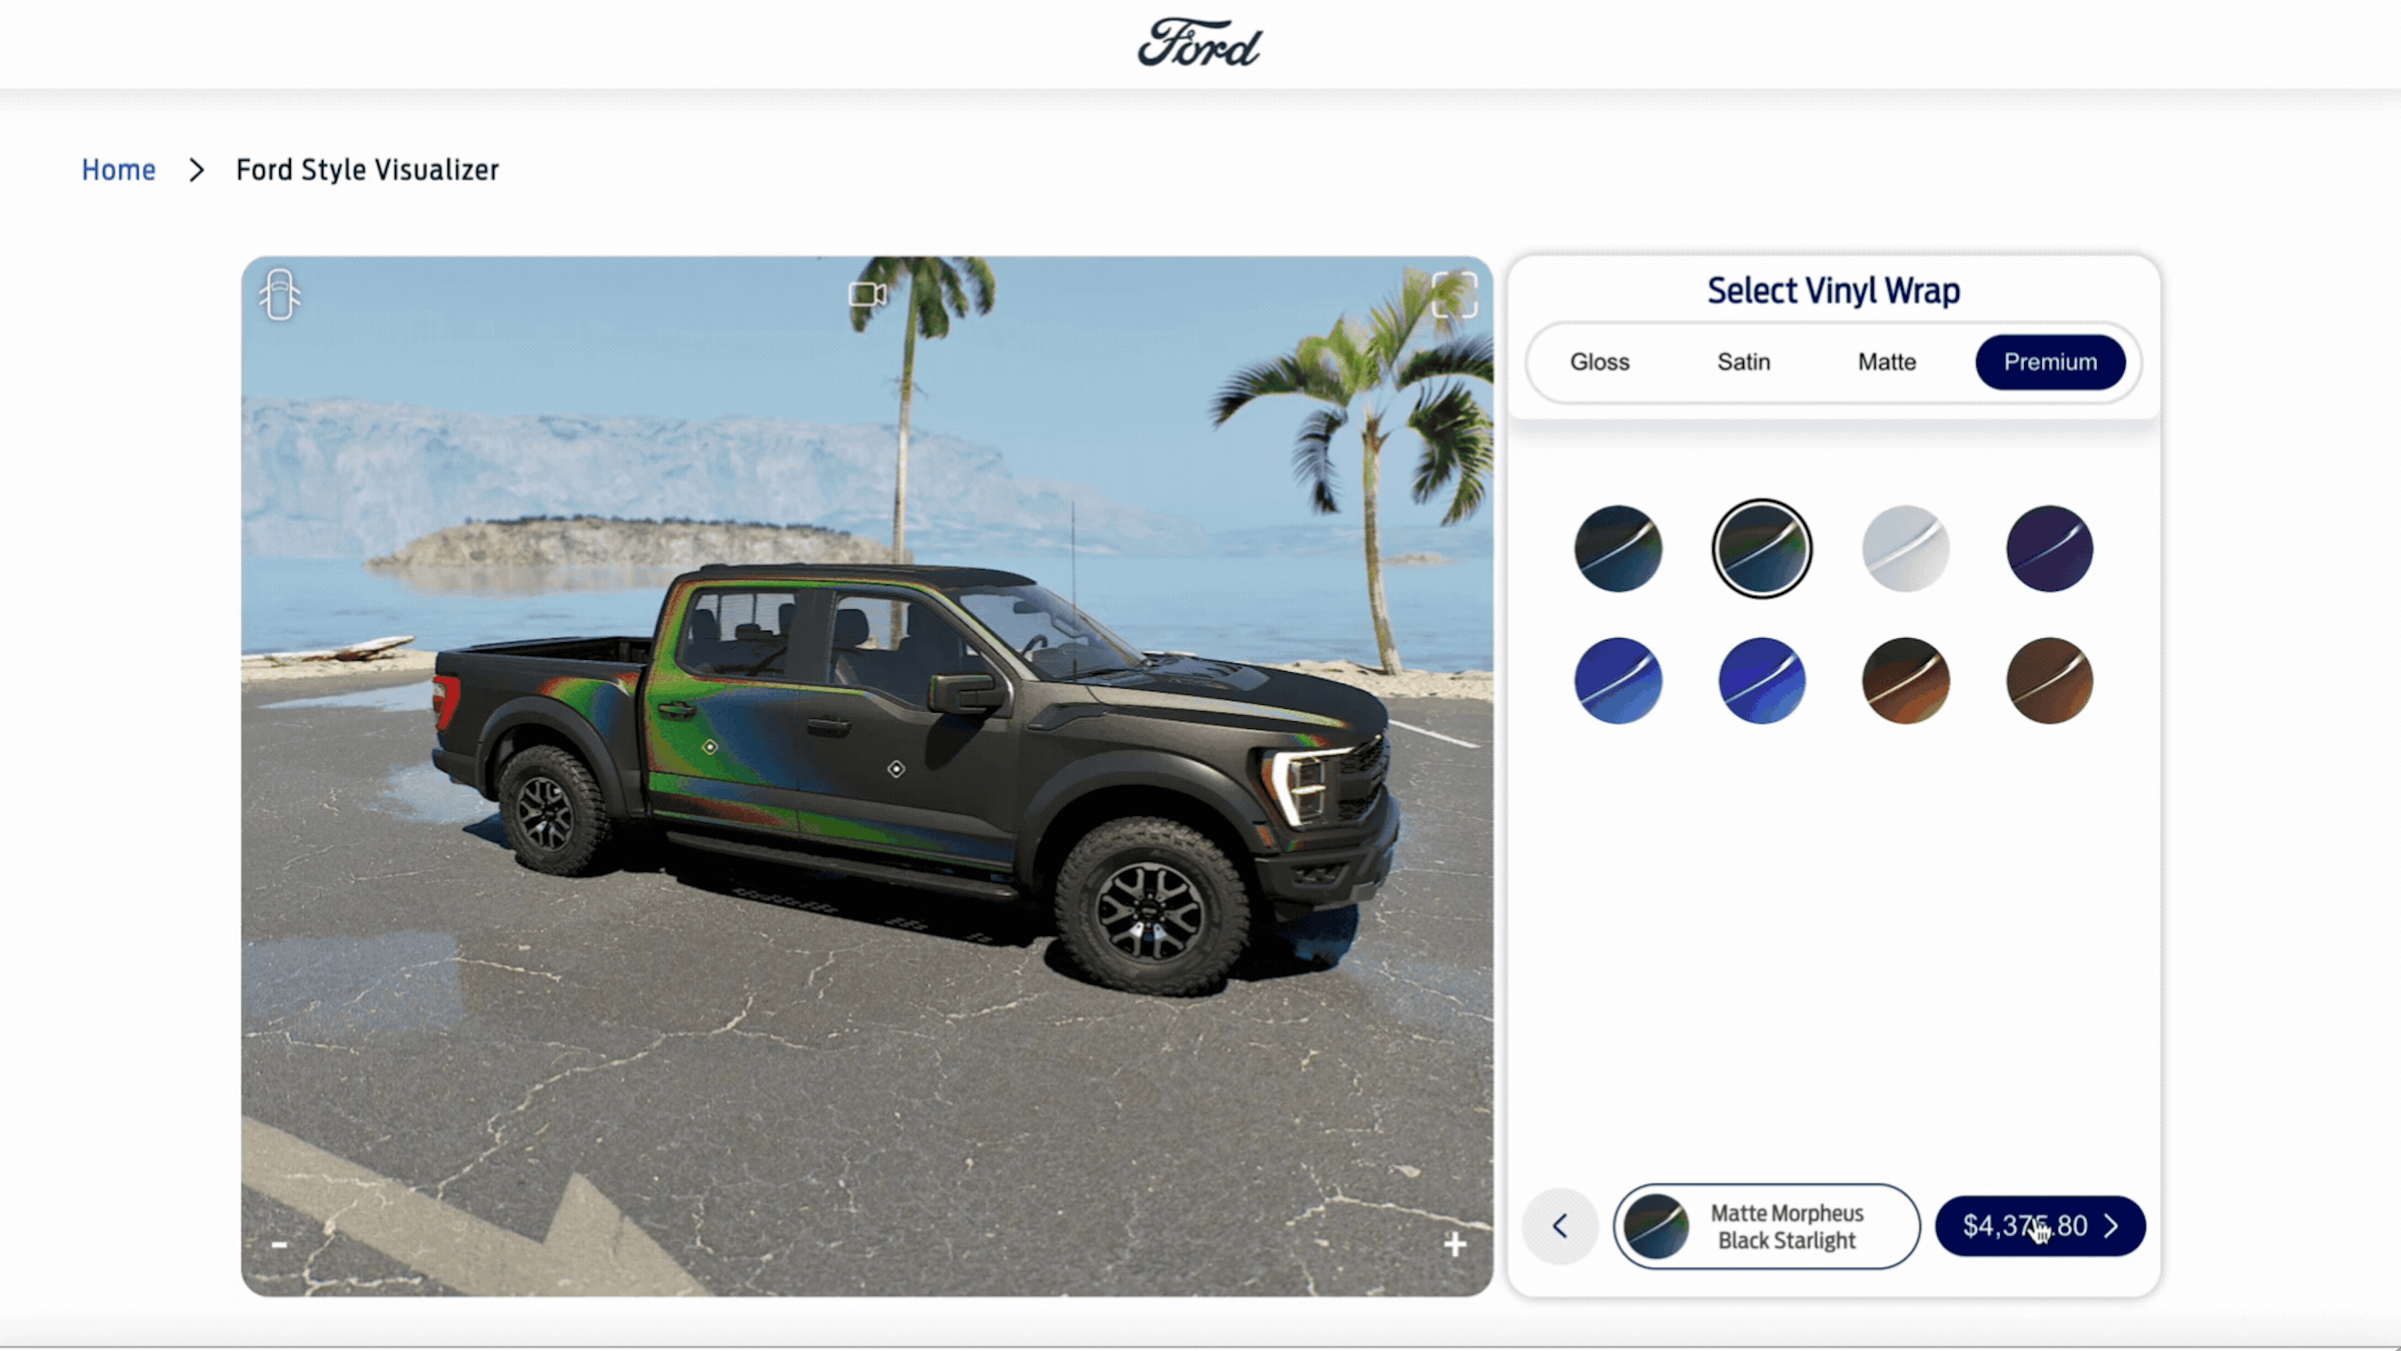This screenshot has height=1351, width=2401.
Task: Zoom out with the minus icon
Action: (278, 1245)
